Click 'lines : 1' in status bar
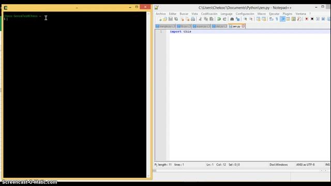331x186 pixels. pyautogui.click(x=179, y=164)
